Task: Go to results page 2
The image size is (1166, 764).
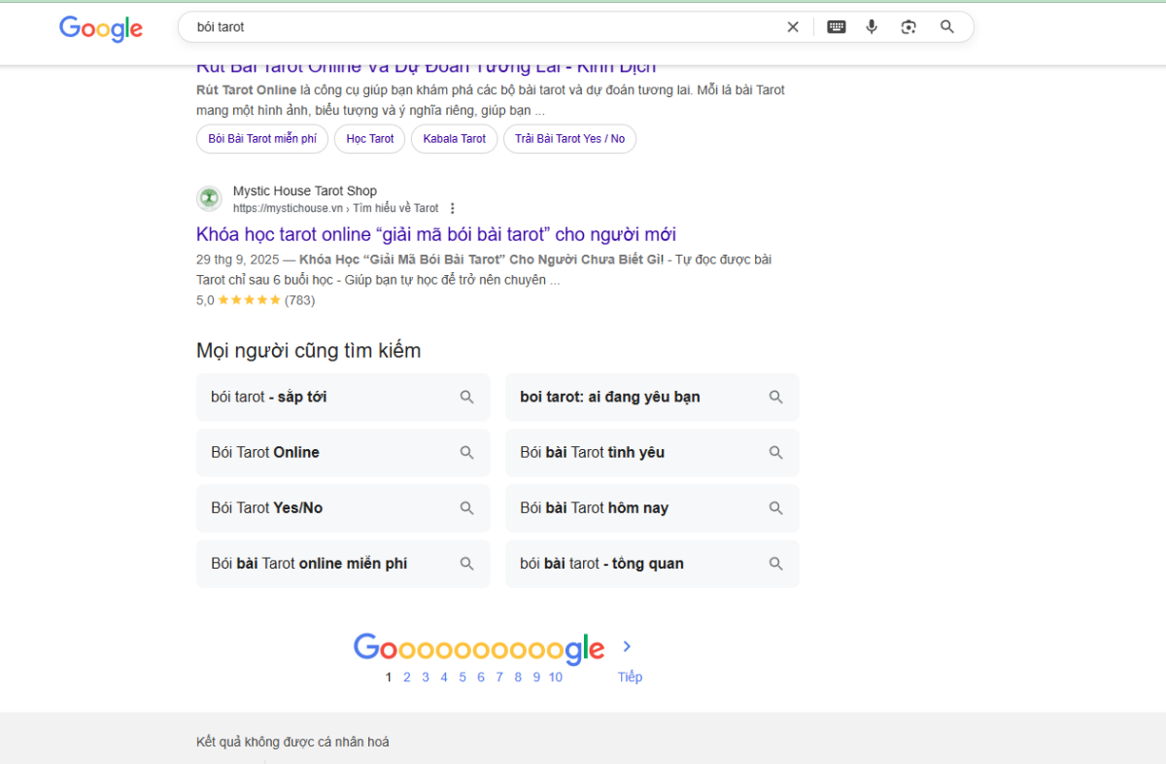Action: tap(407, 677)
